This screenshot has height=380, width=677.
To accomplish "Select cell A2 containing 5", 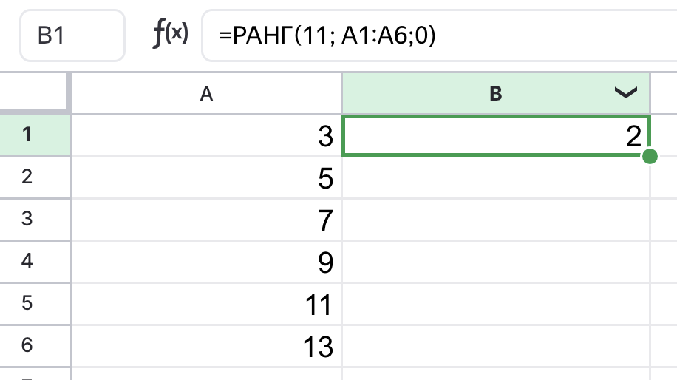I will 207,177.
